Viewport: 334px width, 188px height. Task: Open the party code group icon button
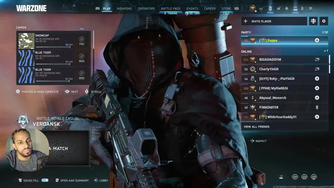[x=313, y=21]
